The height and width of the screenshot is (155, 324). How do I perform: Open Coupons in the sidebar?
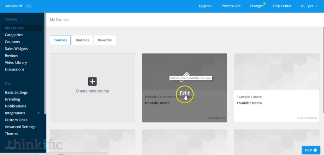pyautogui.click(x=12, y=42)
